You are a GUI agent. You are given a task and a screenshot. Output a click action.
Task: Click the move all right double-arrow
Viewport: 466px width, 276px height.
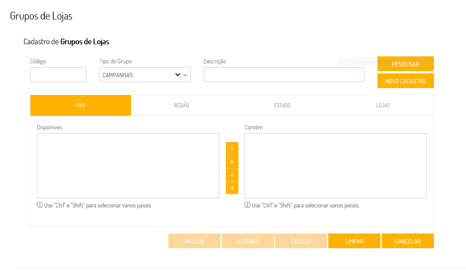point(232,161)
